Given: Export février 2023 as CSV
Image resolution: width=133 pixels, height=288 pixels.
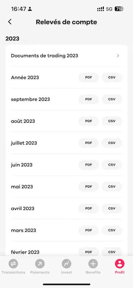Looking at the screenshot, I should [112, 252].
